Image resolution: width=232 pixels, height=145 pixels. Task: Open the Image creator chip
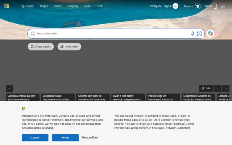pos(41,47)
